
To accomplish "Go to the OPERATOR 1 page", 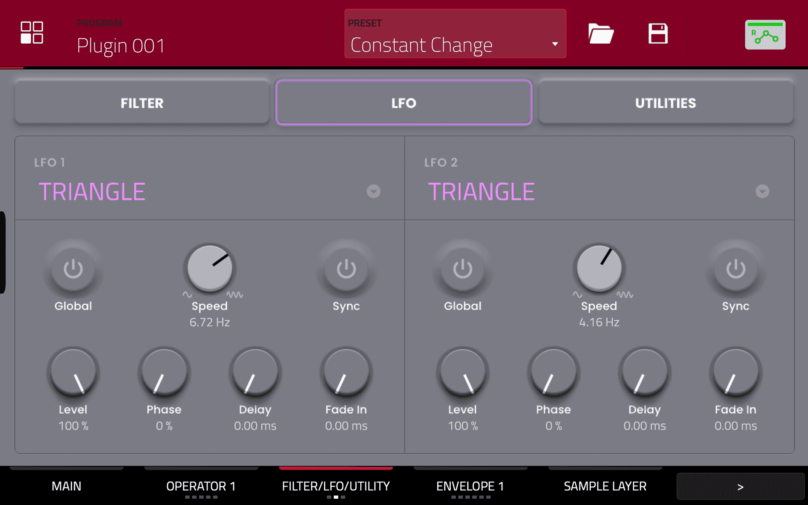I will pos(201,486).
